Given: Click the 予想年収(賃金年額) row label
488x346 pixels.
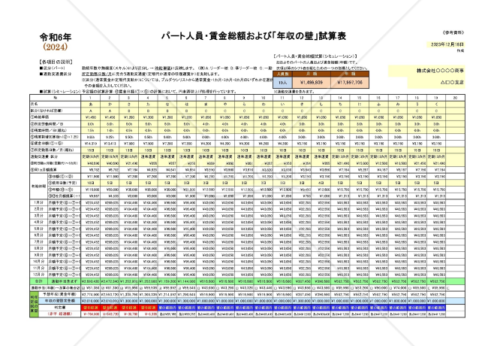Looking at the screenshot, I should 59,295.
